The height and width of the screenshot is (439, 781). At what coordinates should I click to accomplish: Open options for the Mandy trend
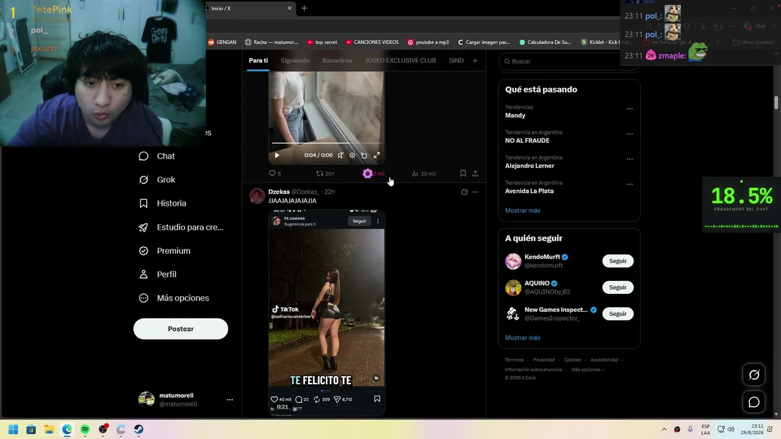click(x=630, y=109)
